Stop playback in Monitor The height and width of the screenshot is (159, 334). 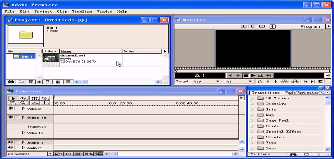246,76
